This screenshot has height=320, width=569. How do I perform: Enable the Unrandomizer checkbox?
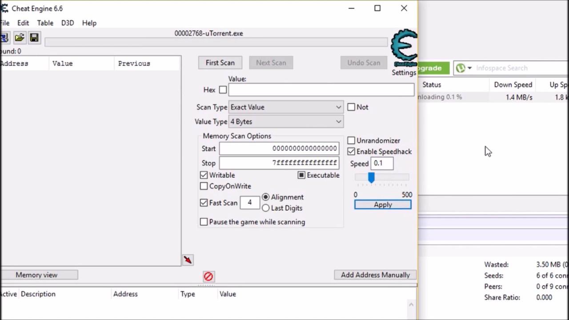pos(351,140)
